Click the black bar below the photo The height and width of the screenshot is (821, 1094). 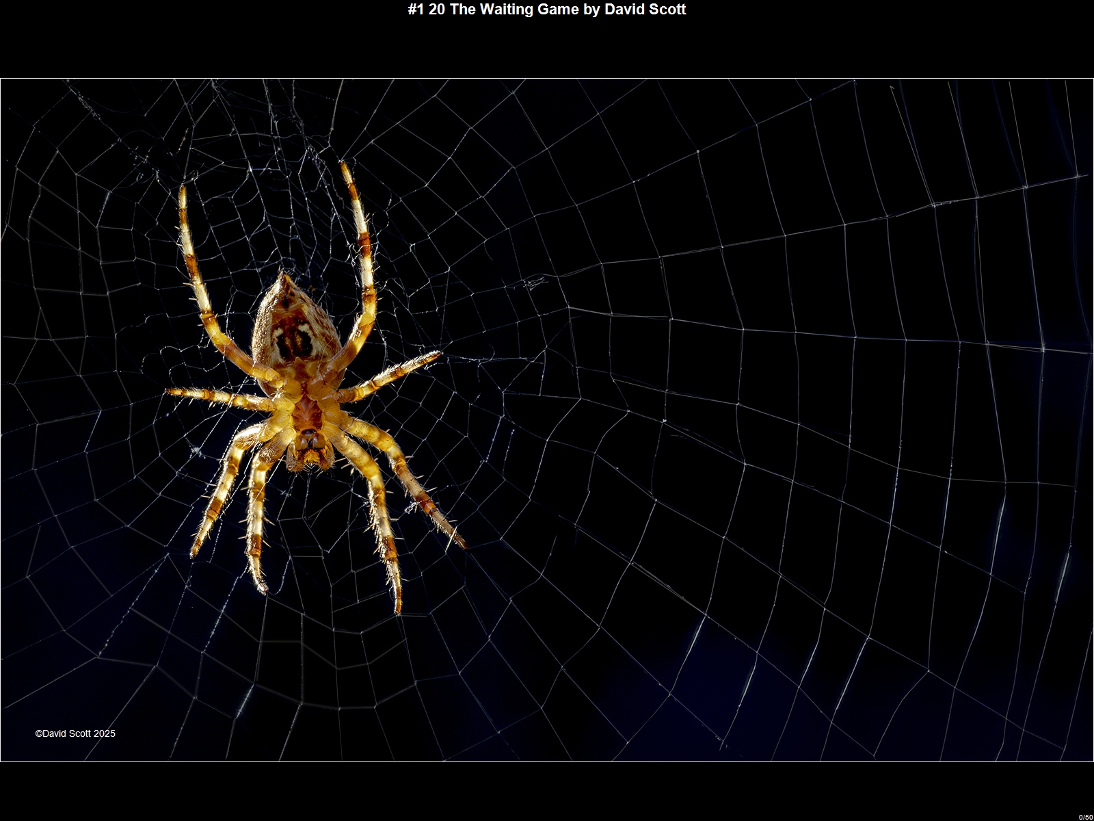pos(547,790)
